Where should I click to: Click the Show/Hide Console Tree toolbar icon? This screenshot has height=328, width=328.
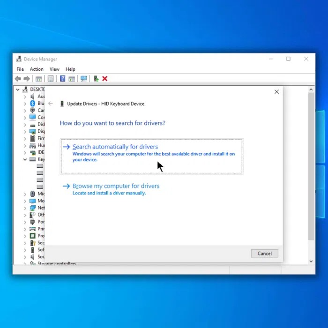pyautogui.click(x=39, y=79)
